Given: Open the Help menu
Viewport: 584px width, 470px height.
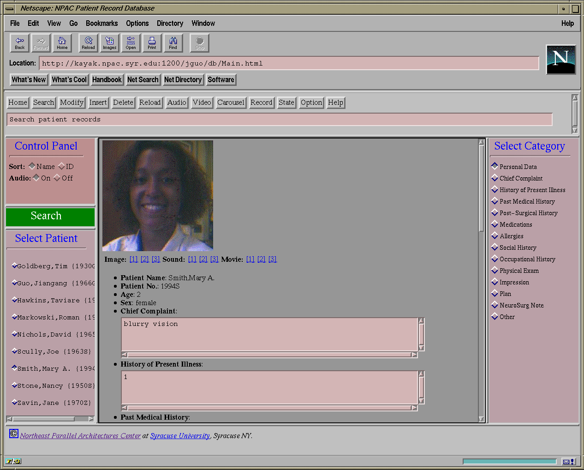Looking at the screenshot, I should [567, 23].
